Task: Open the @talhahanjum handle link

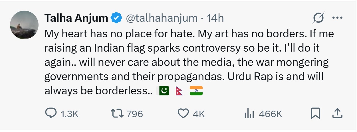Action: 162,18
